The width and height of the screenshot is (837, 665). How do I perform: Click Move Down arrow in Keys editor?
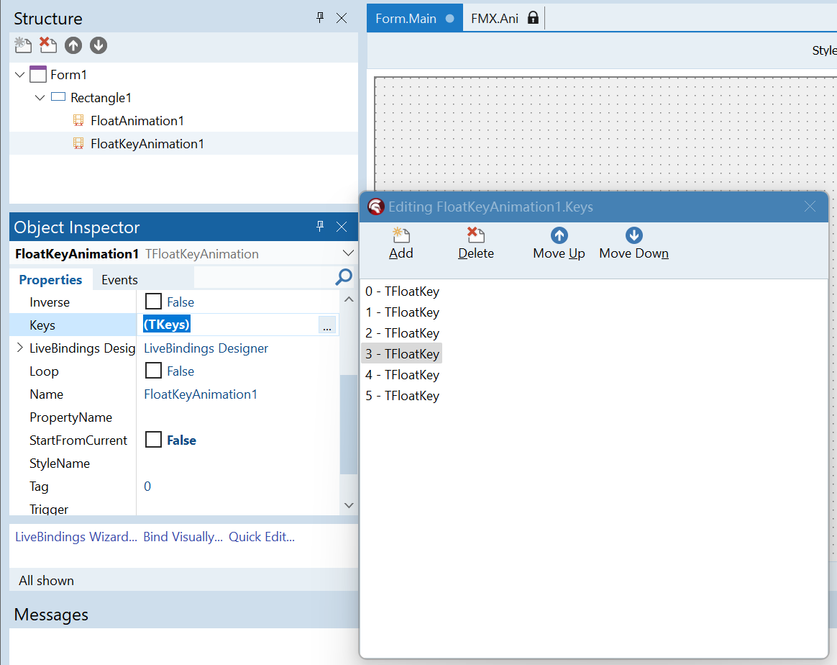click(x=634, y=235)
